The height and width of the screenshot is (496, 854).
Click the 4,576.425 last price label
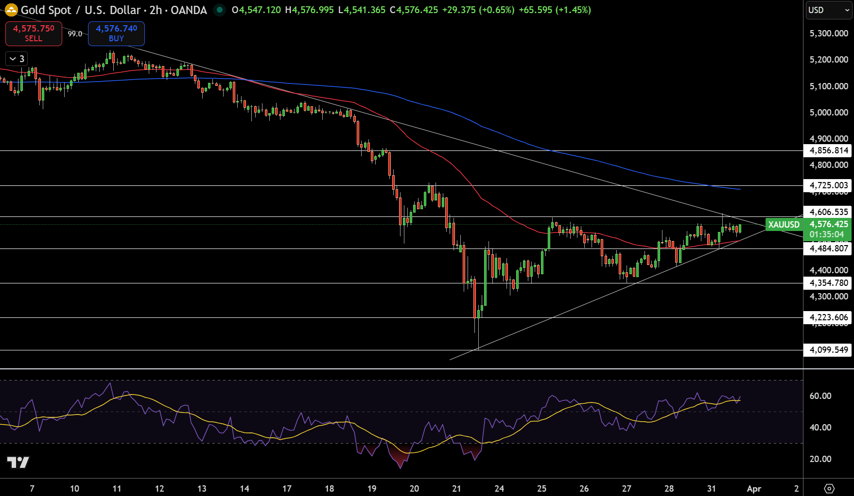[829, 224]
